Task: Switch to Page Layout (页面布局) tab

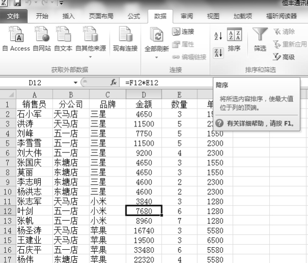Action: pos(101,16)
